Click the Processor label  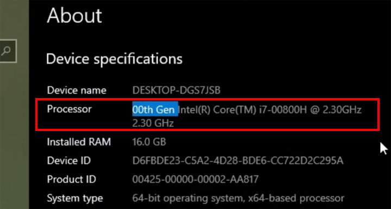[70, 109]
